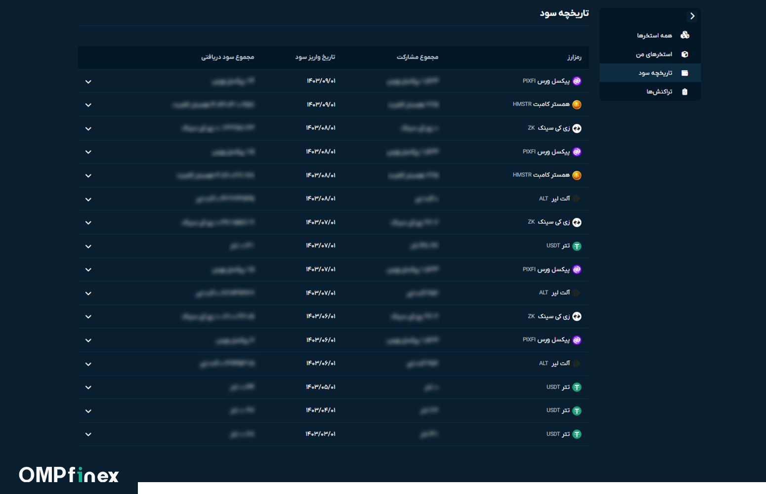Screen dimensions: 766x494
Task: Expand the PIXFI row dated 1403/08/01
Action: pyautogui.click(x=88, y=152)
